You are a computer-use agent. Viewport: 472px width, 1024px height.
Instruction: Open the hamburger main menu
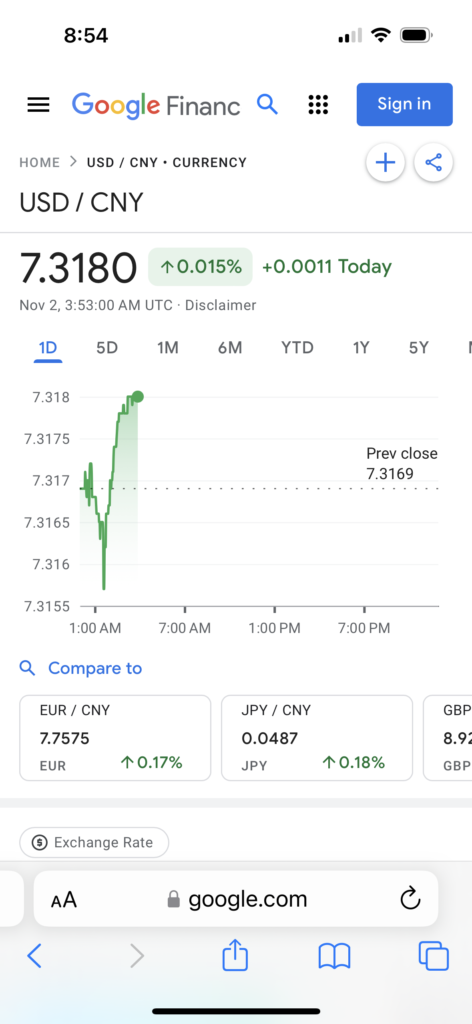point(38,105)
